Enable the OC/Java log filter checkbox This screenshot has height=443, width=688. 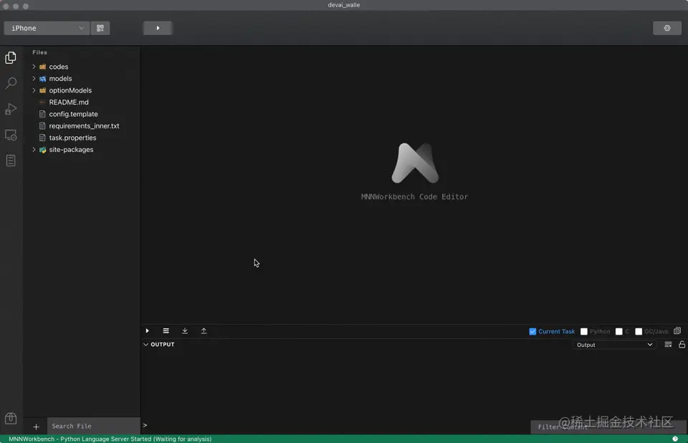tap(639, 331)
